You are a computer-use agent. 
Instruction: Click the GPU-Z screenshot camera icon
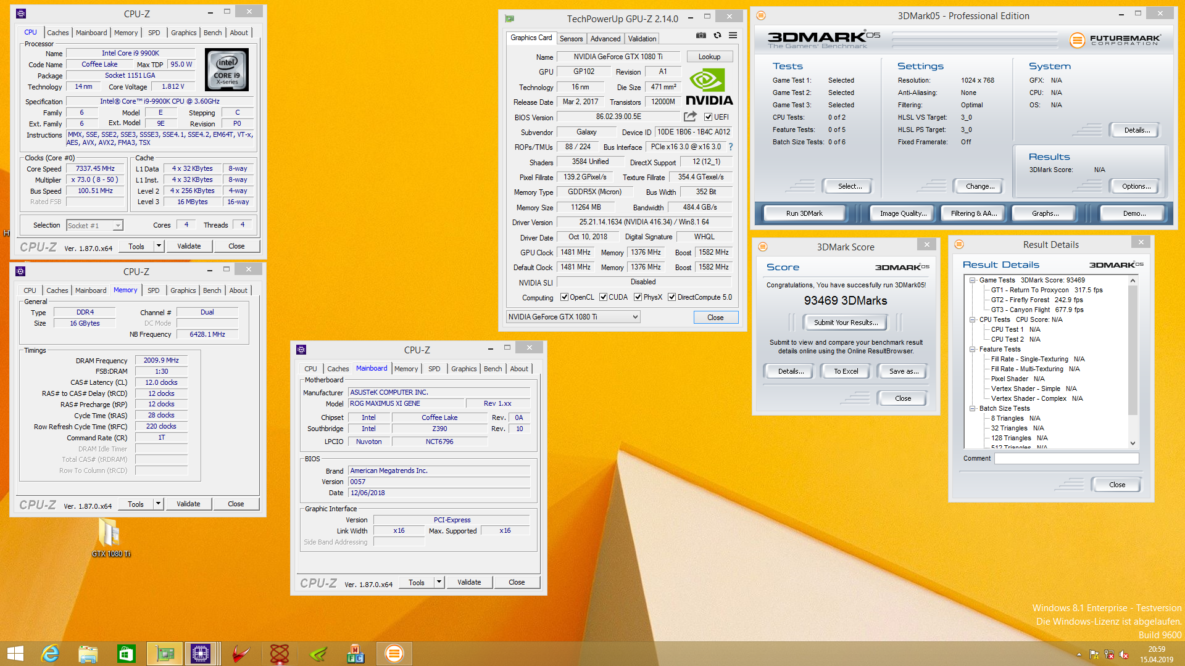[x=701, y=36]
